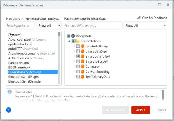
Task: Open the public elements Show All dropdown
Action: [x=145, y=26]
